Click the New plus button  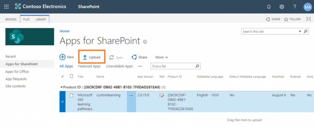67,57
